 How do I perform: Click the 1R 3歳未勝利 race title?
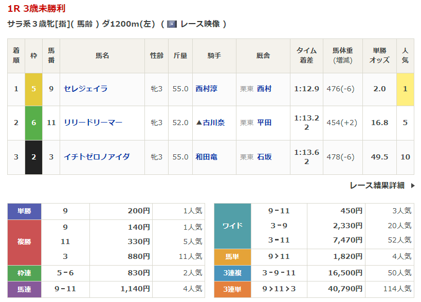[36, 9]
